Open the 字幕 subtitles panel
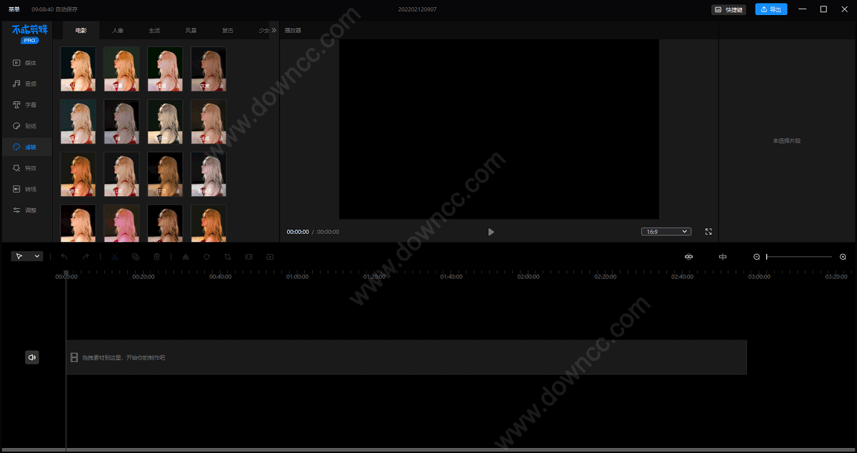 [x=25, y=105]
